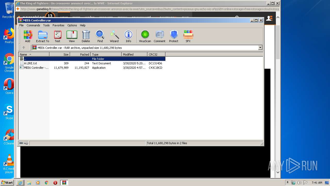This screenshot has height=186, width=330.
Task: Click the Add toolbar icon in WinRAR
Action: click(x=28, y=36)
